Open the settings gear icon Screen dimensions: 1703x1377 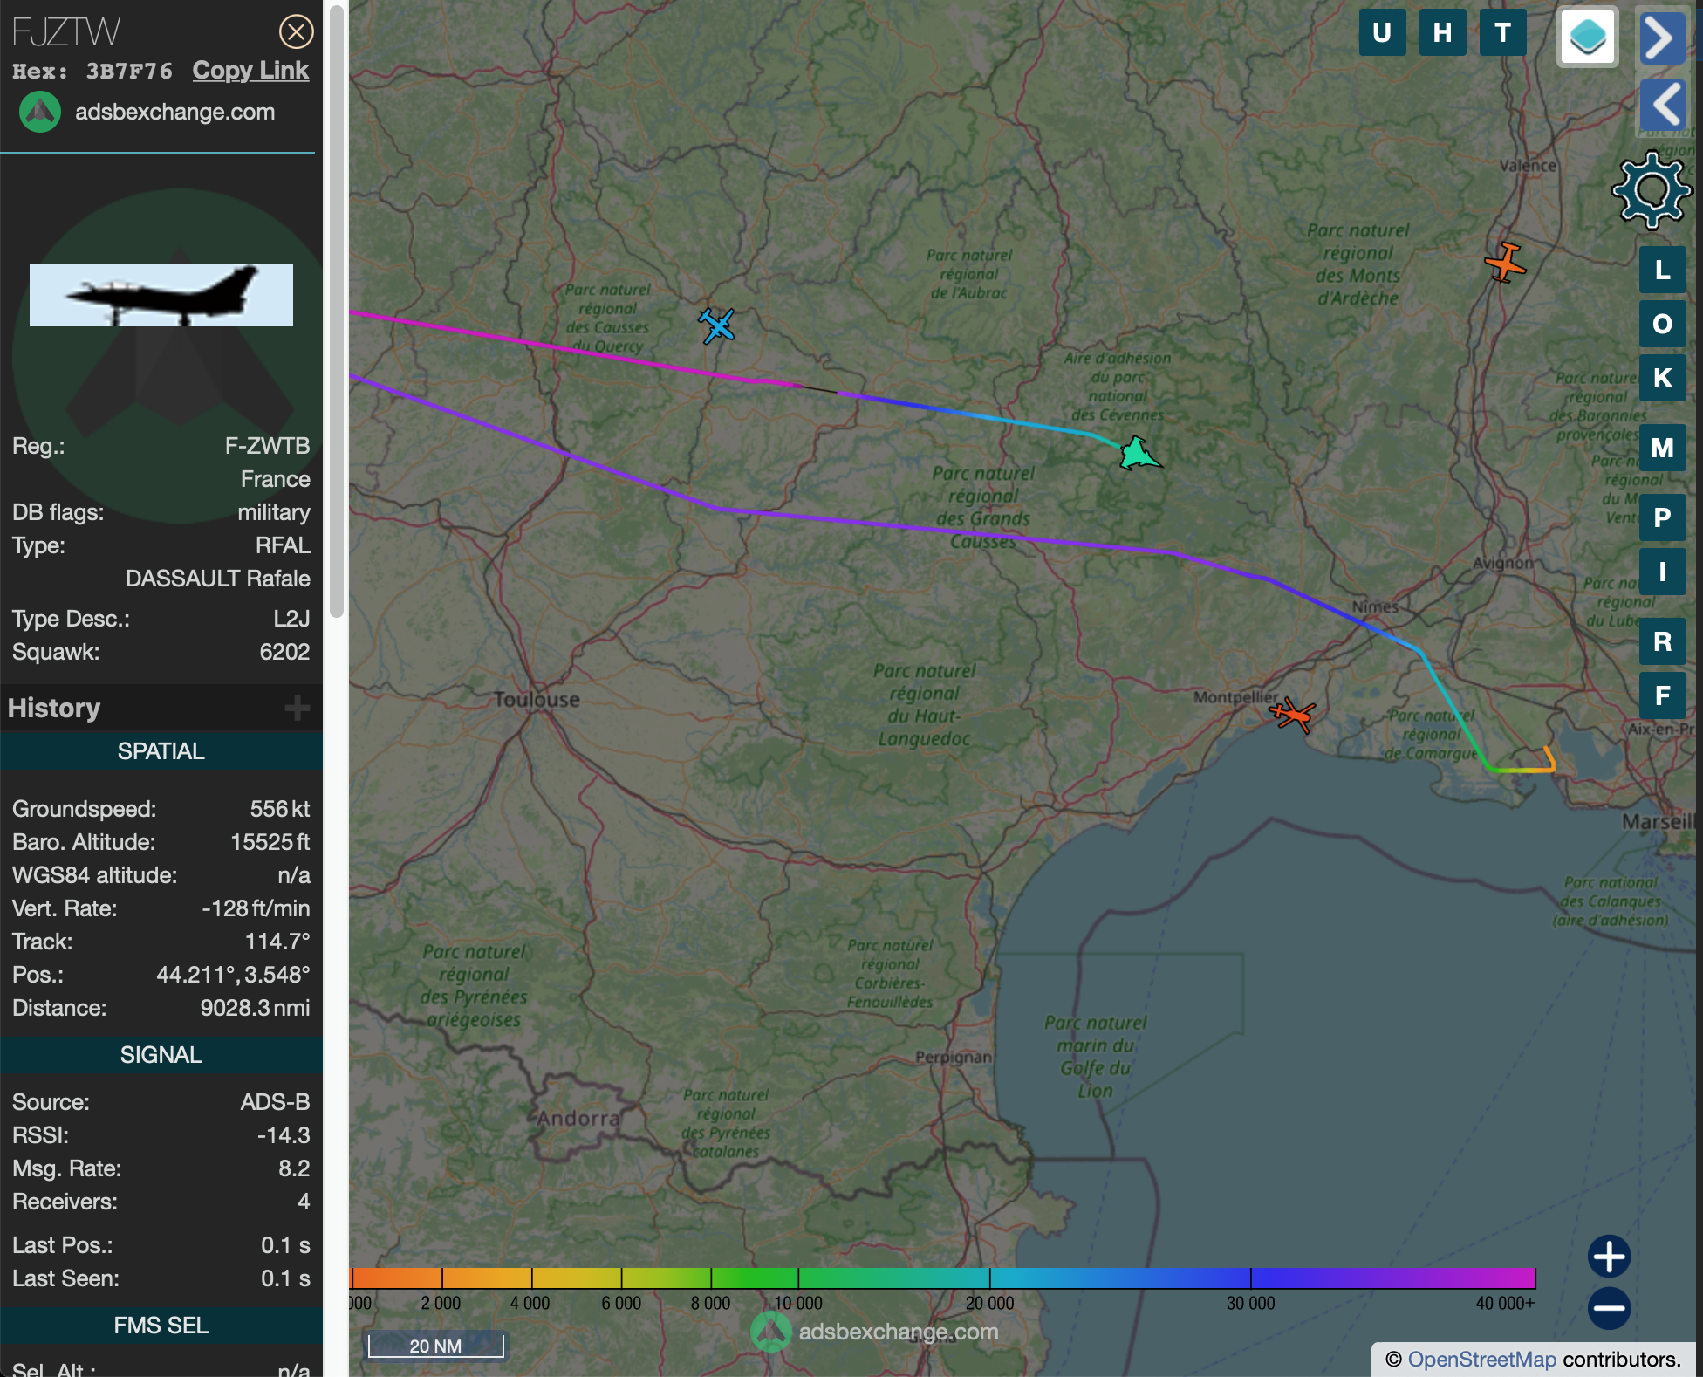pyautogui.click(x=1651, y=190)
